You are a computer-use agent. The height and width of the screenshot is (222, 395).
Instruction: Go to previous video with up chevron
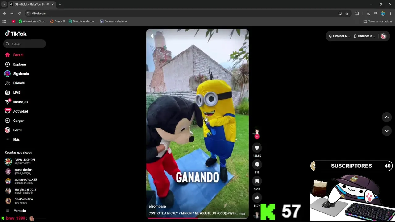tap(387, 117)
